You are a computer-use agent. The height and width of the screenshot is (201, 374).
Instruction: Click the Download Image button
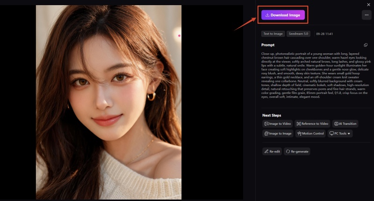pyautogui.click(x=283, y=15)
